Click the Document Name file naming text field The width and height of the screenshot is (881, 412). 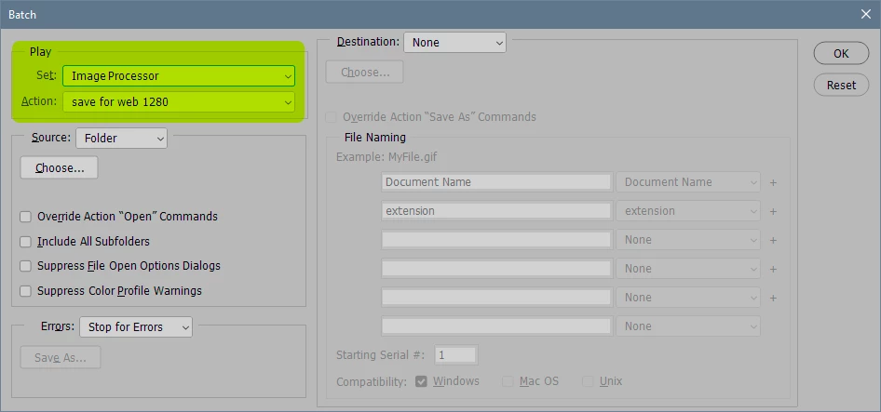pos(496,182)
